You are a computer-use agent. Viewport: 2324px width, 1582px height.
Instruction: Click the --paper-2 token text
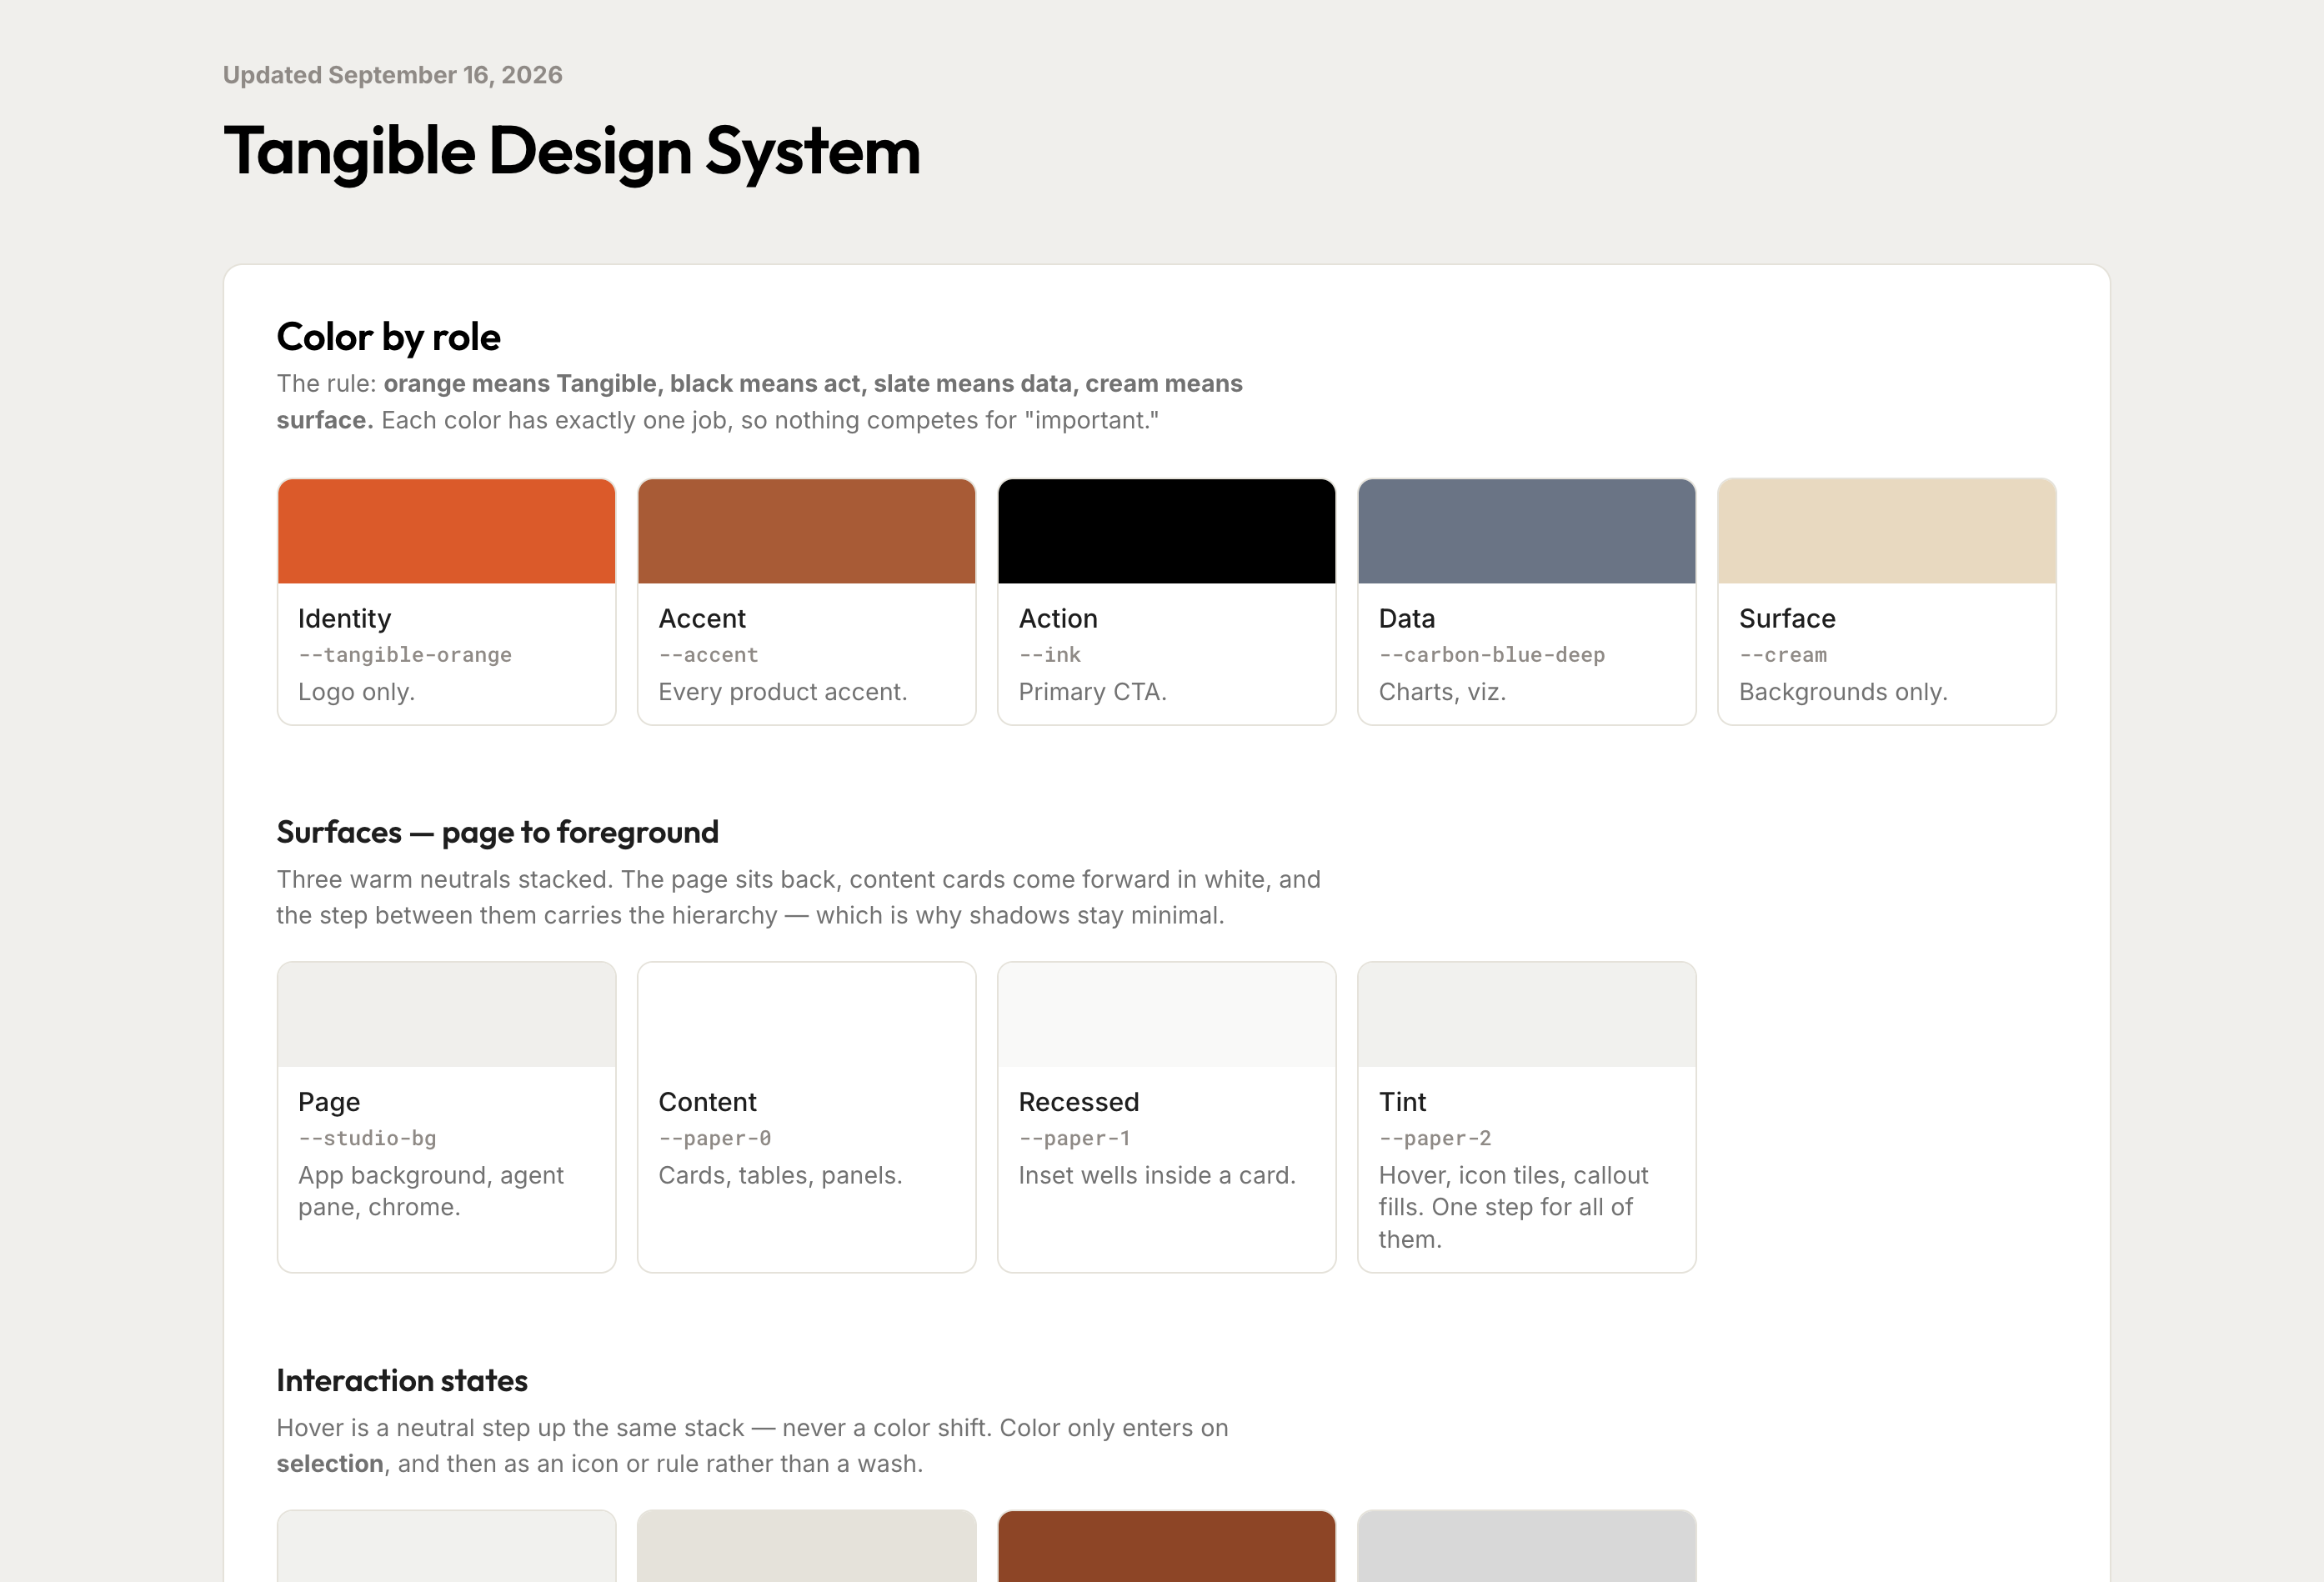click(x=1434, y=1138)
